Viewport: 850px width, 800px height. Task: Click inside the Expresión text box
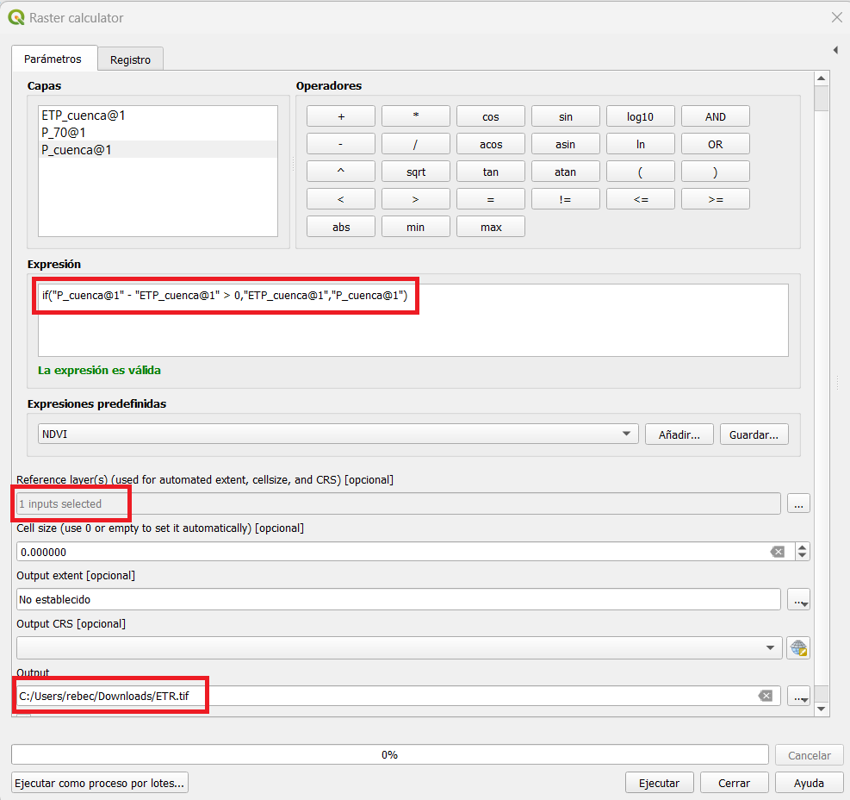click(413, 332)
